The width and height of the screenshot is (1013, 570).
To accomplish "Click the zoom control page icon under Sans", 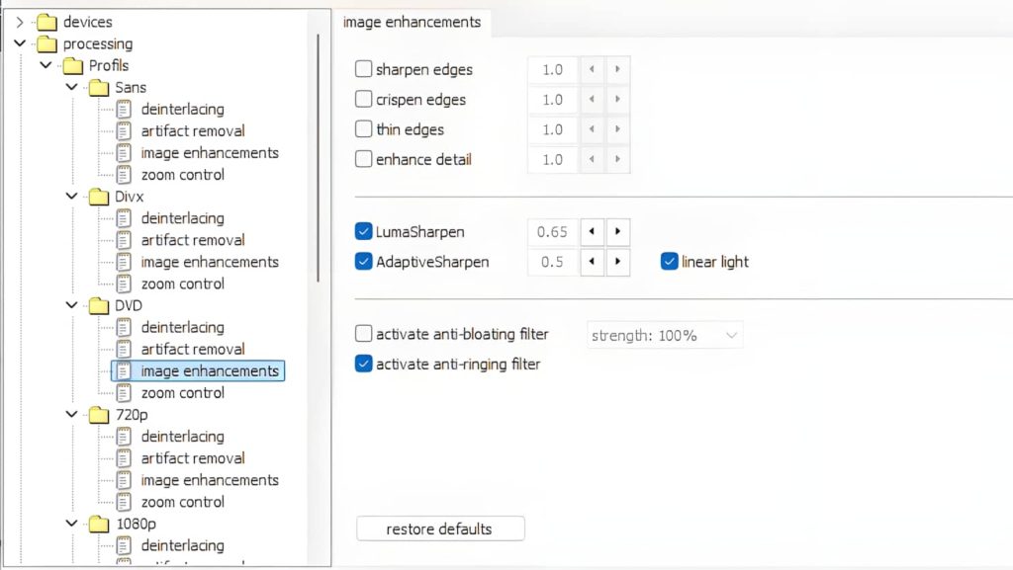I will click(123, 174).
